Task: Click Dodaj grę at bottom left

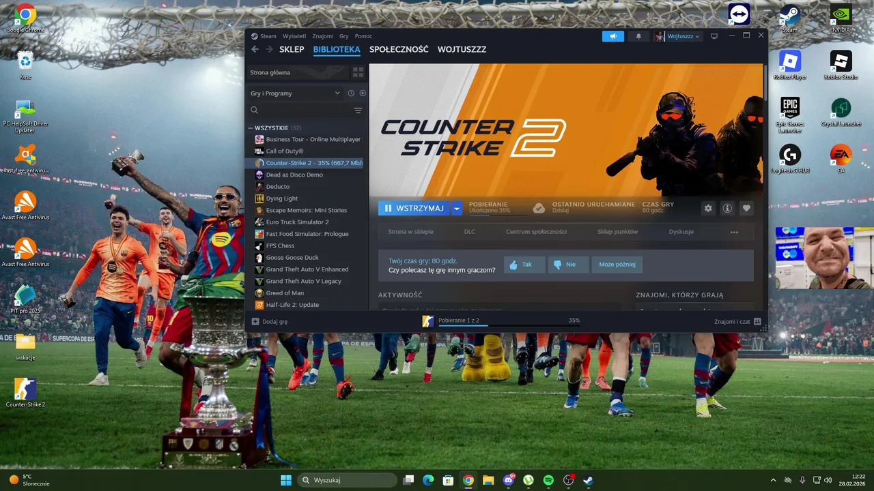Action: (269, 321)
